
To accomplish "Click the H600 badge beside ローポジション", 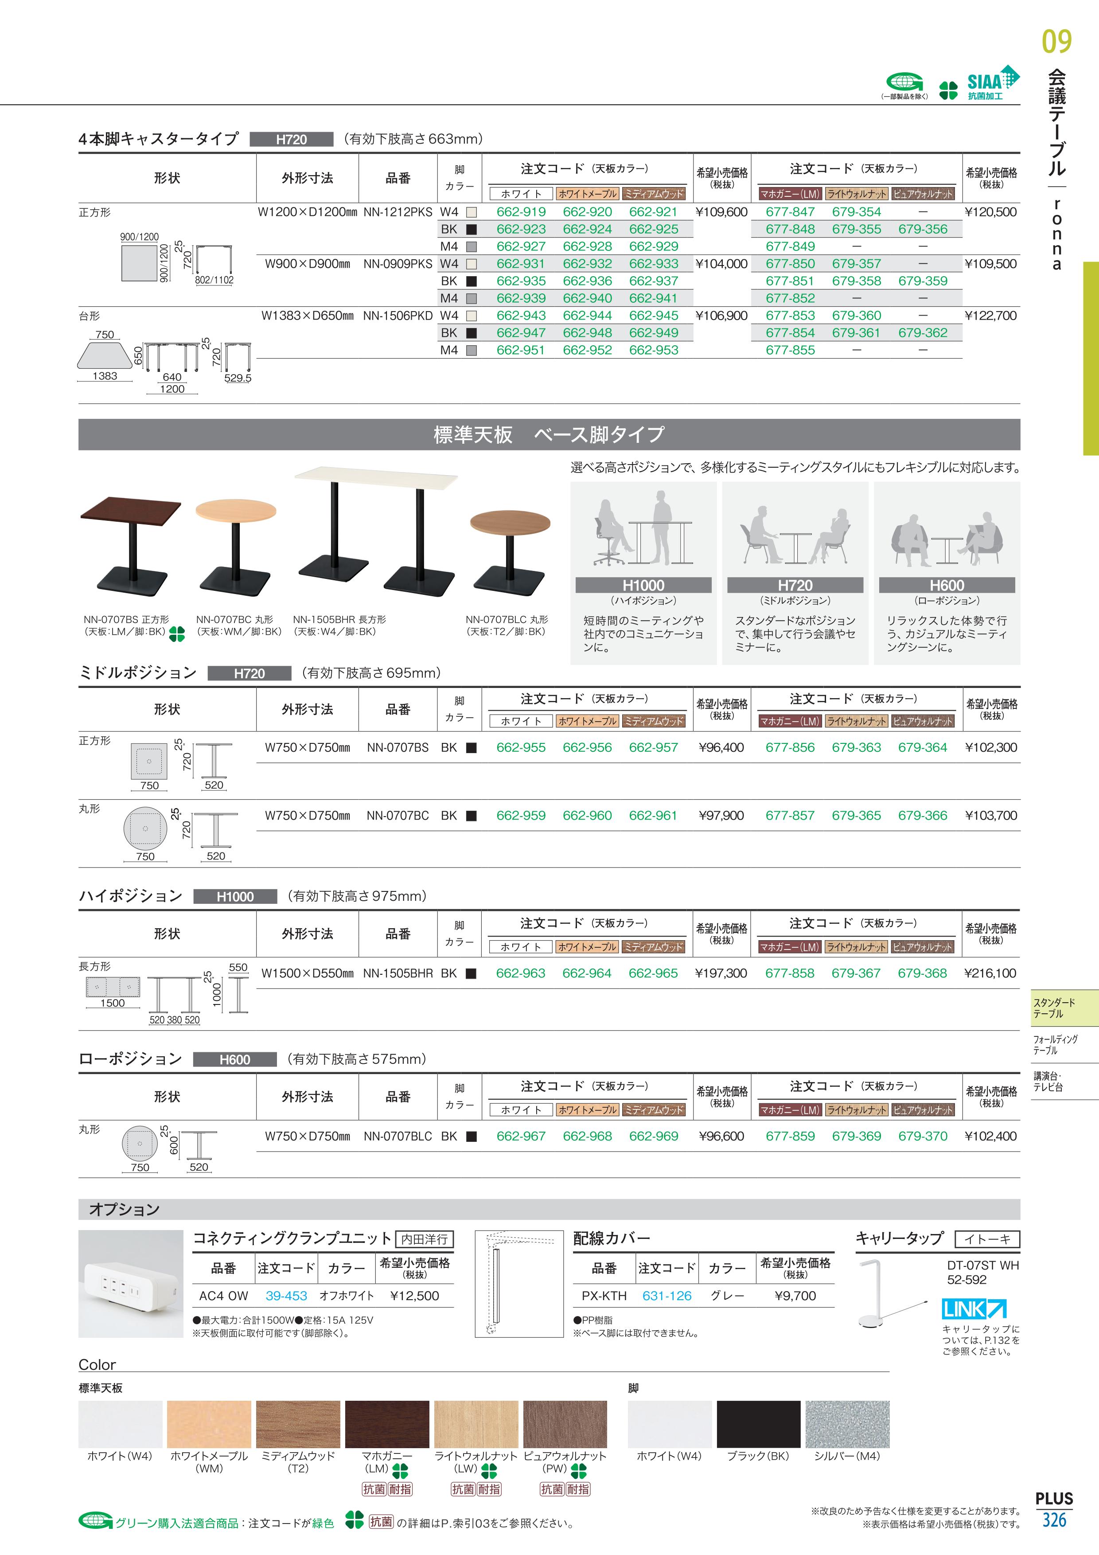I will coord(235,1059).
